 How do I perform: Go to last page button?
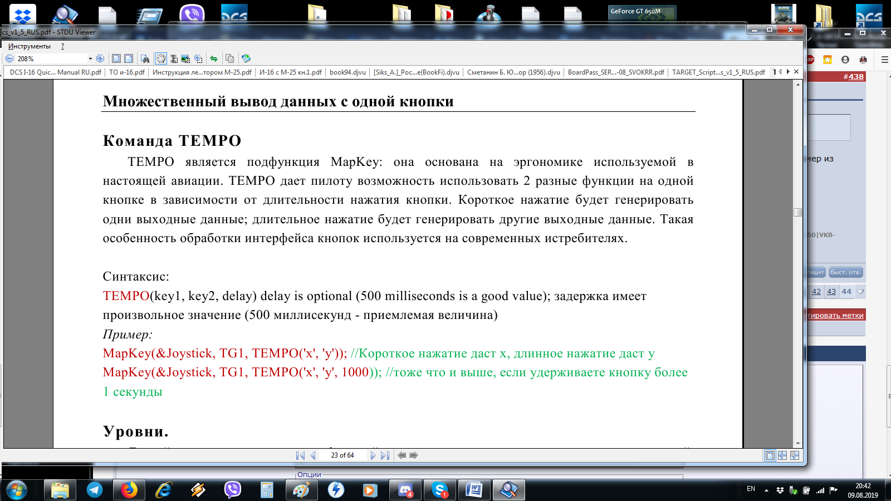[x=385, y=455]
